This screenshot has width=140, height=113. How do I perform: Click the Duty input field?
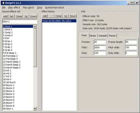pos(100,53)
